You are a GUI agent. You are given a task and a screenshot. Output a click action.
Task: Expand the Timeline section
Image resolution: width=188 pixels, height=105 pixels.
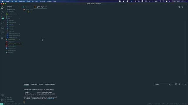[9, 100]
